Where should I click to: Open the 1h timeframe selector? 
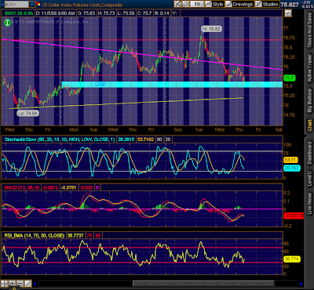tap(197, 4)
